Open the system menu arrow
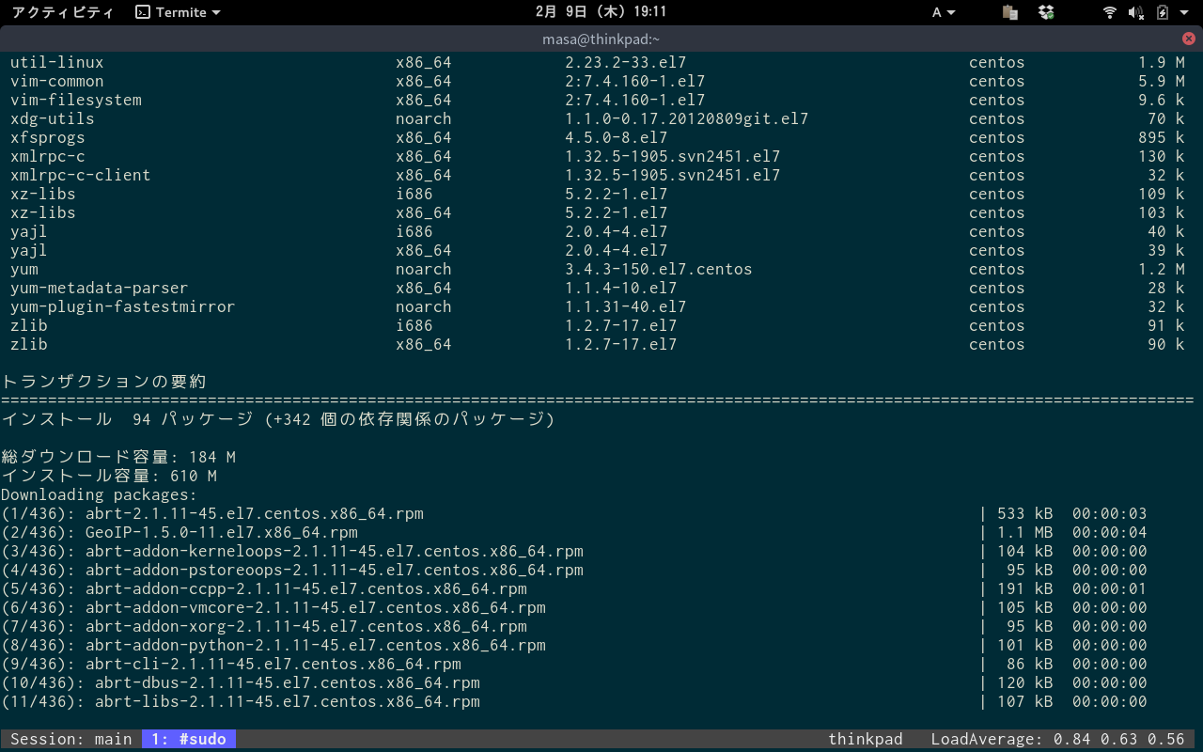1203x752 pixels. click(1183, 12)
